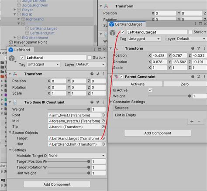This screenshot has width=207, height=191.
Task: Enable Static checkbox for LeftHand
Action: [90, 58]
